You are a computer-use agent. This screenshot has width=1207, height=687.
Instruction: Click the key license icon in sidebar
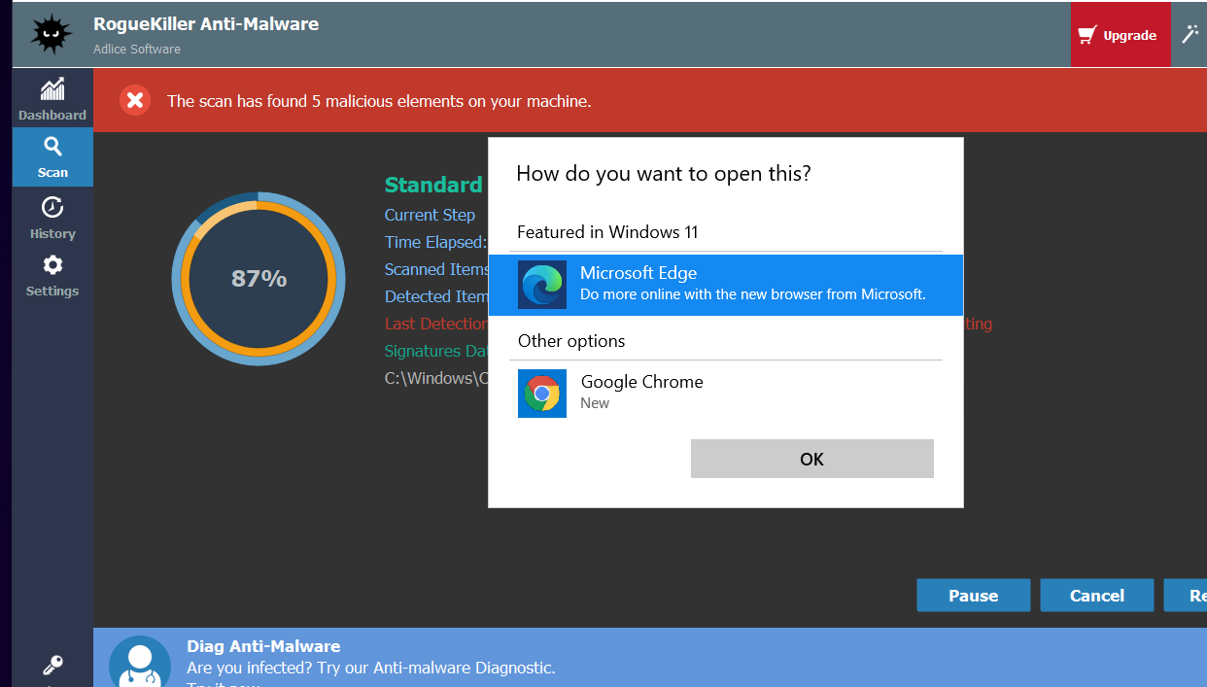pos(52,667)
